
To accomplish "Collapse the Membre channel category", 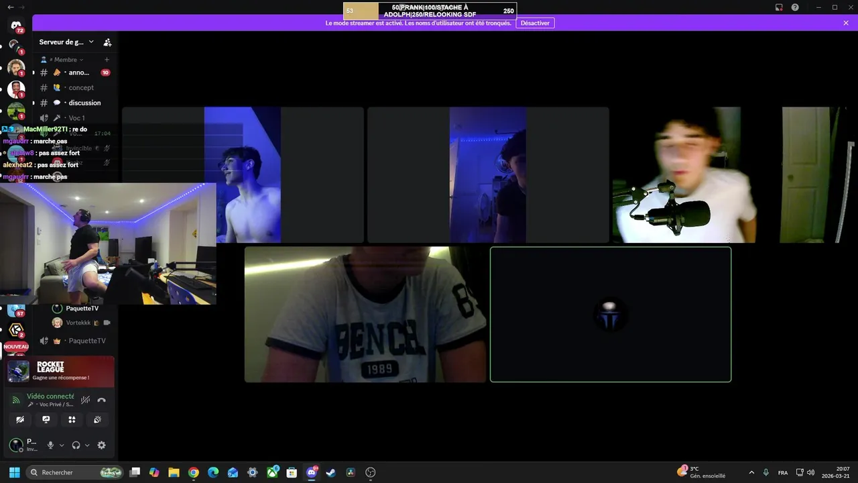I will tap(65, 60).
